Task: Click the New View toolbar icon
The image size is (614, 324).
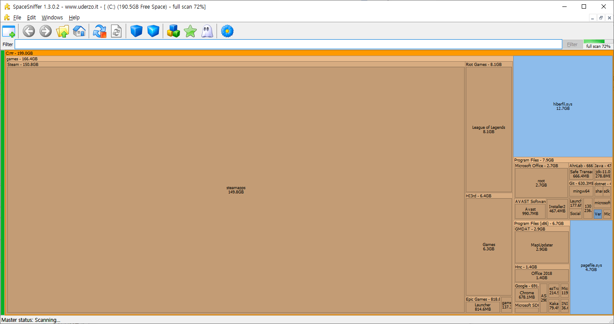Action: [9, 31]
